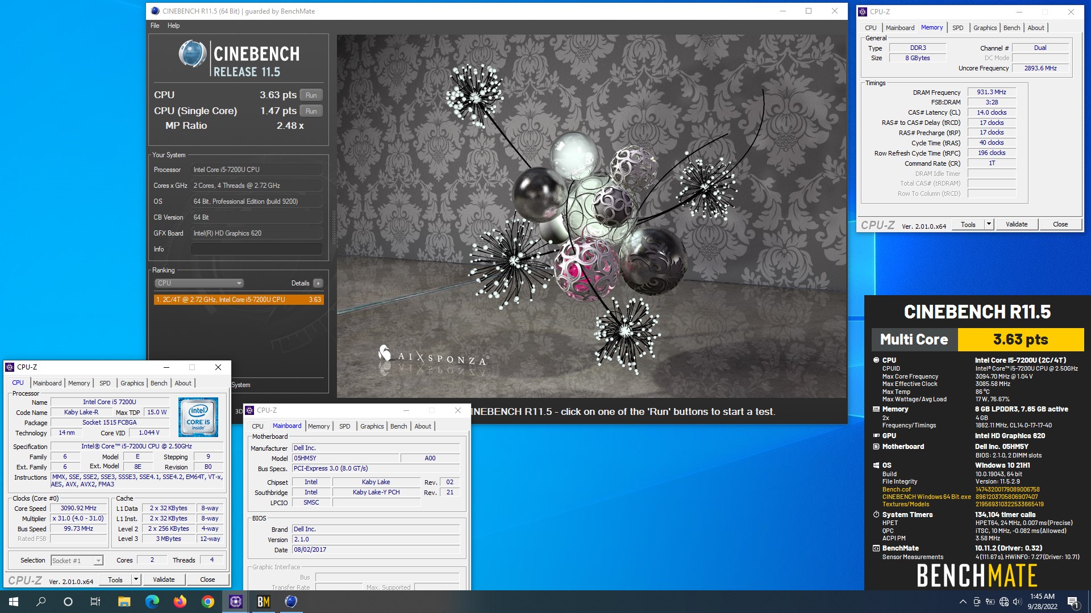1091x613 pixels.
Task: Click the CPU chip icon in the BenchMate panel
Action: coord(876,360)
